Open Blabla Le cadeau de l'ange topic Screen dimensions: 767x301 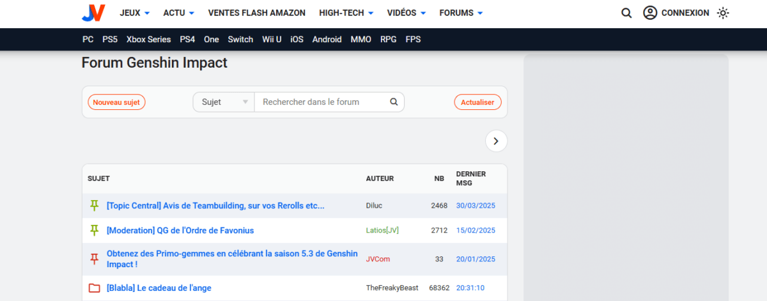pyautogui.click(x=159, y=288)
